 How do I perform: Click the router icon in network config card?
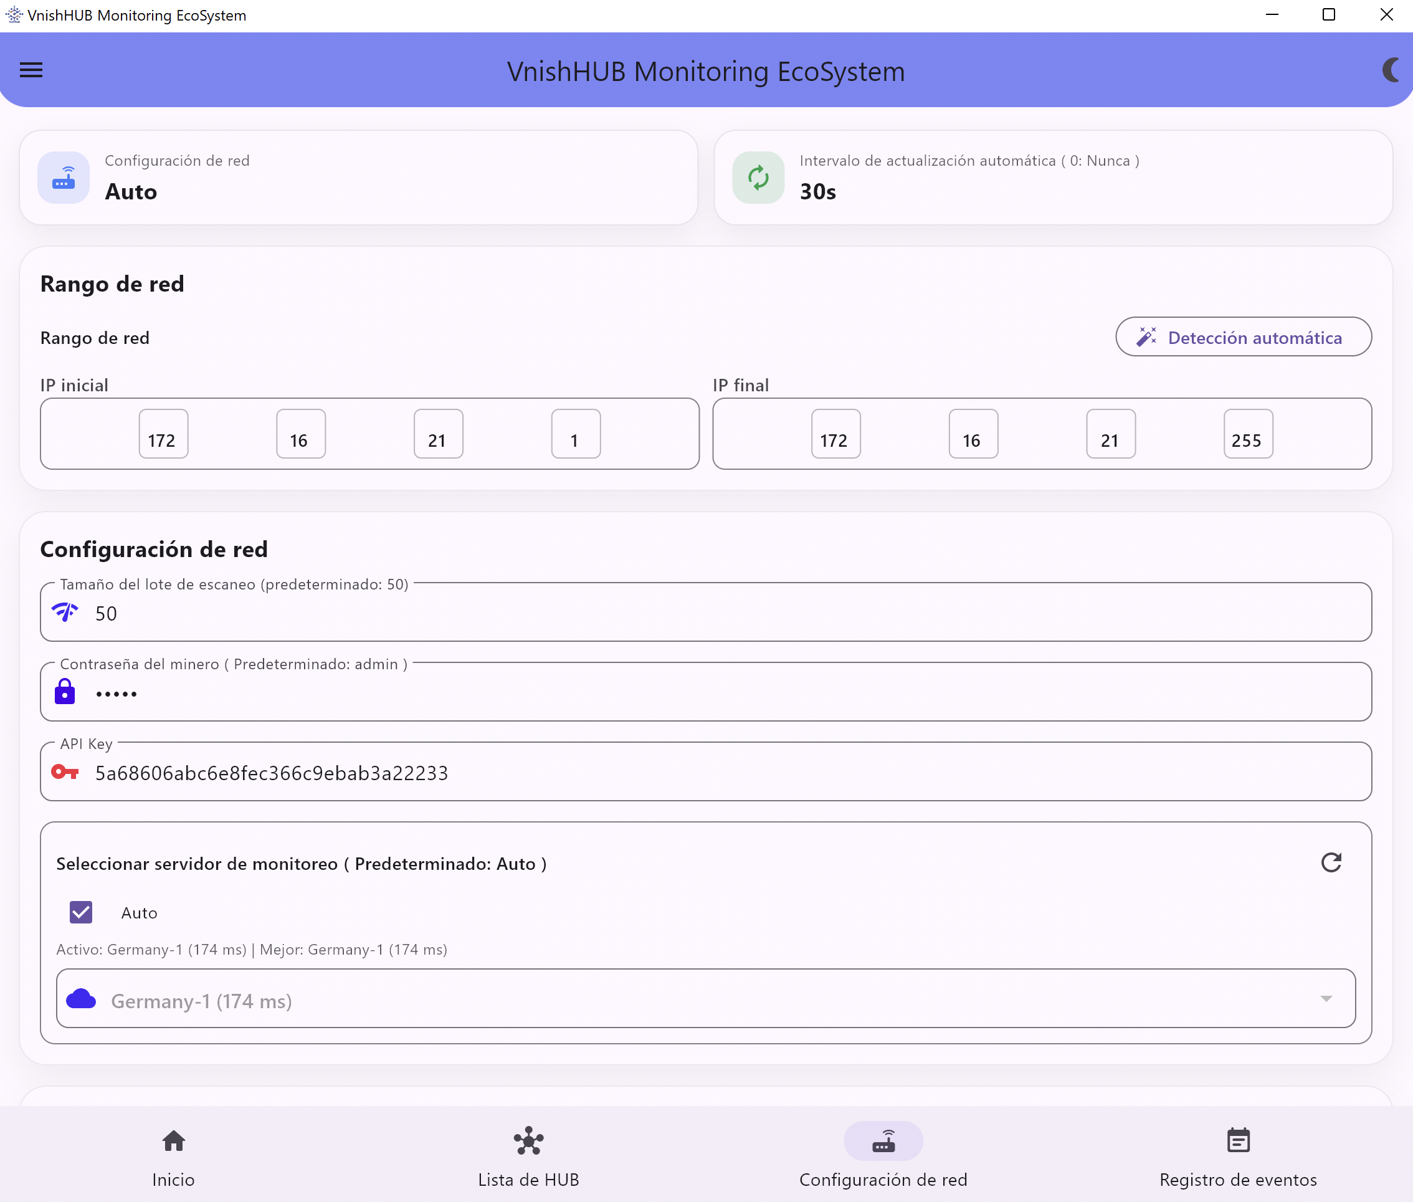click(x=64, y=178)
